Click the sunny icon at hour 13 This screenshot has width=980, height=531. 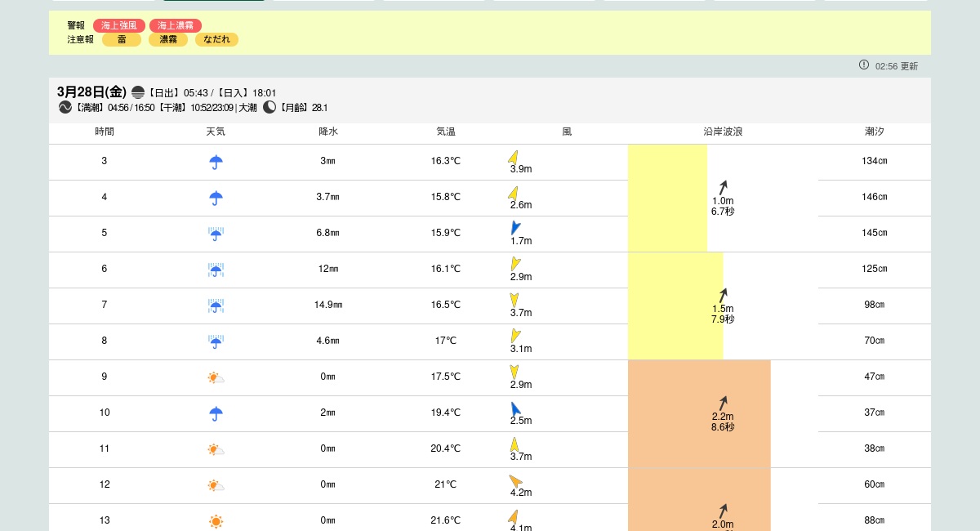(216, 521)
